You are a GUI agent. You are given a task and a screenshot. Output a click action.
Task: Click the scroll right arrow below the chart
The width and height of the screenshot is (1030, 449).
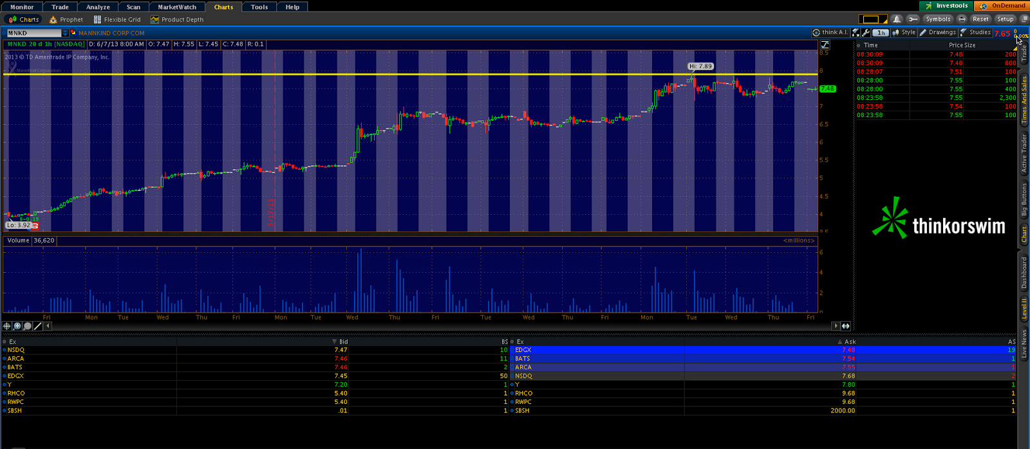pos(836,326)
